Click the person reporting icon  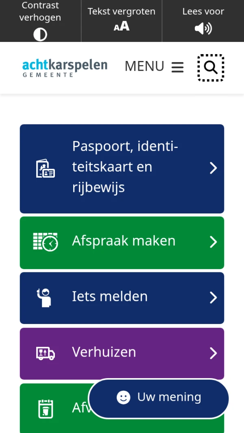point(44,298)
